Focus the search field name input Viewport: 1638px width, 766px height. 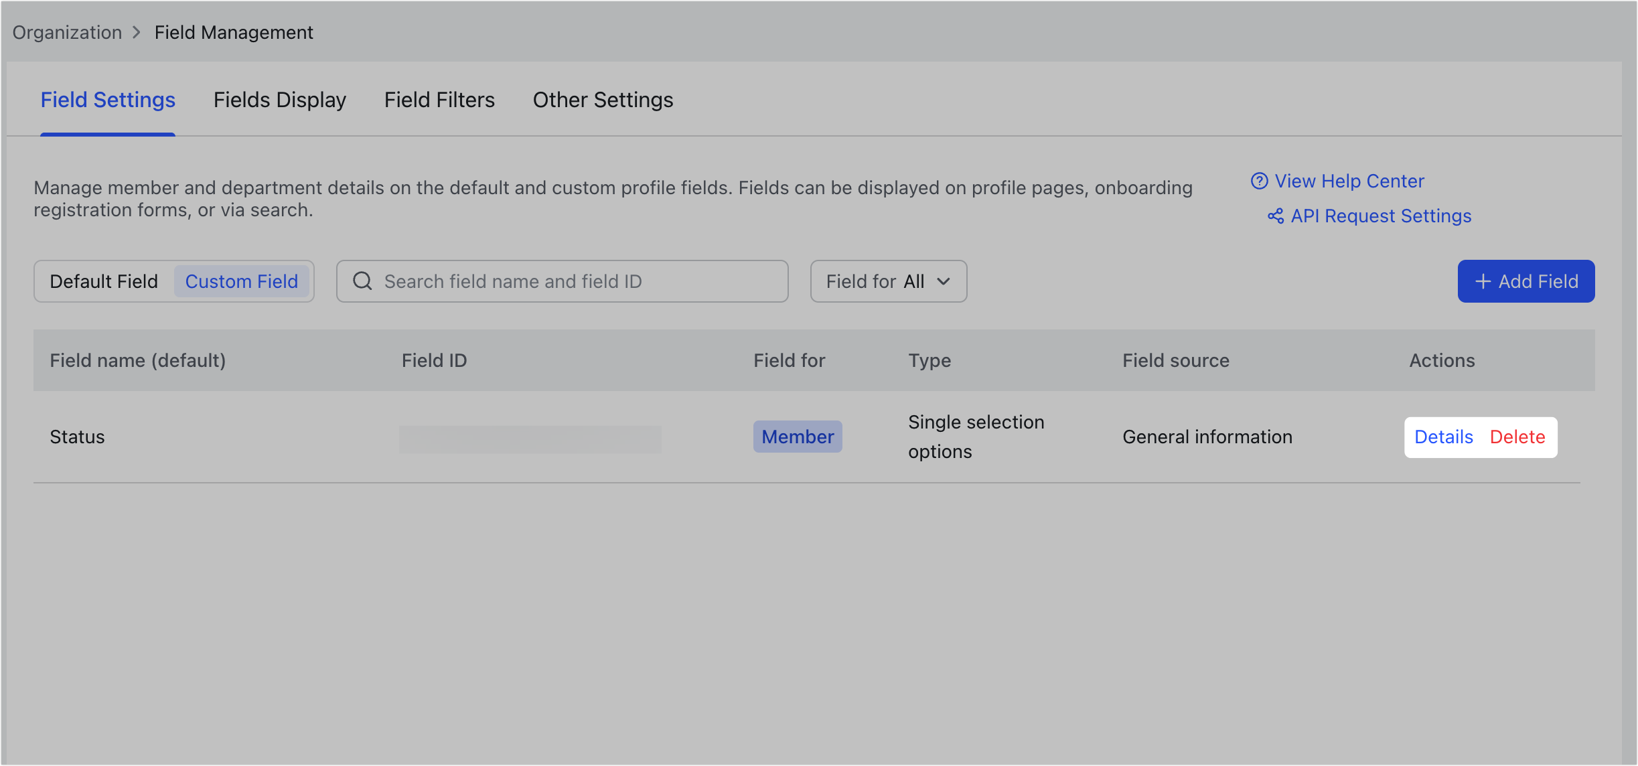[562, 281]
